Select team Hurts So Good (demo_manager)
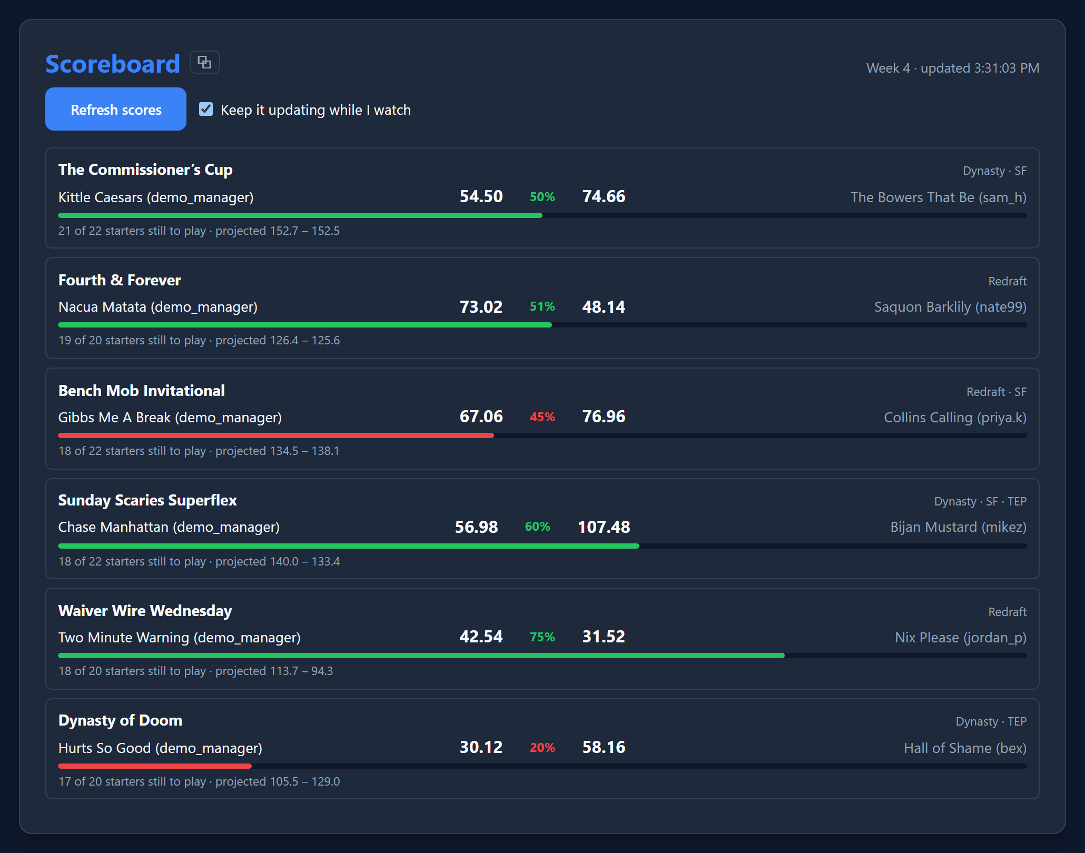This screenshot has width=1085, height=853. pos(161,748)
